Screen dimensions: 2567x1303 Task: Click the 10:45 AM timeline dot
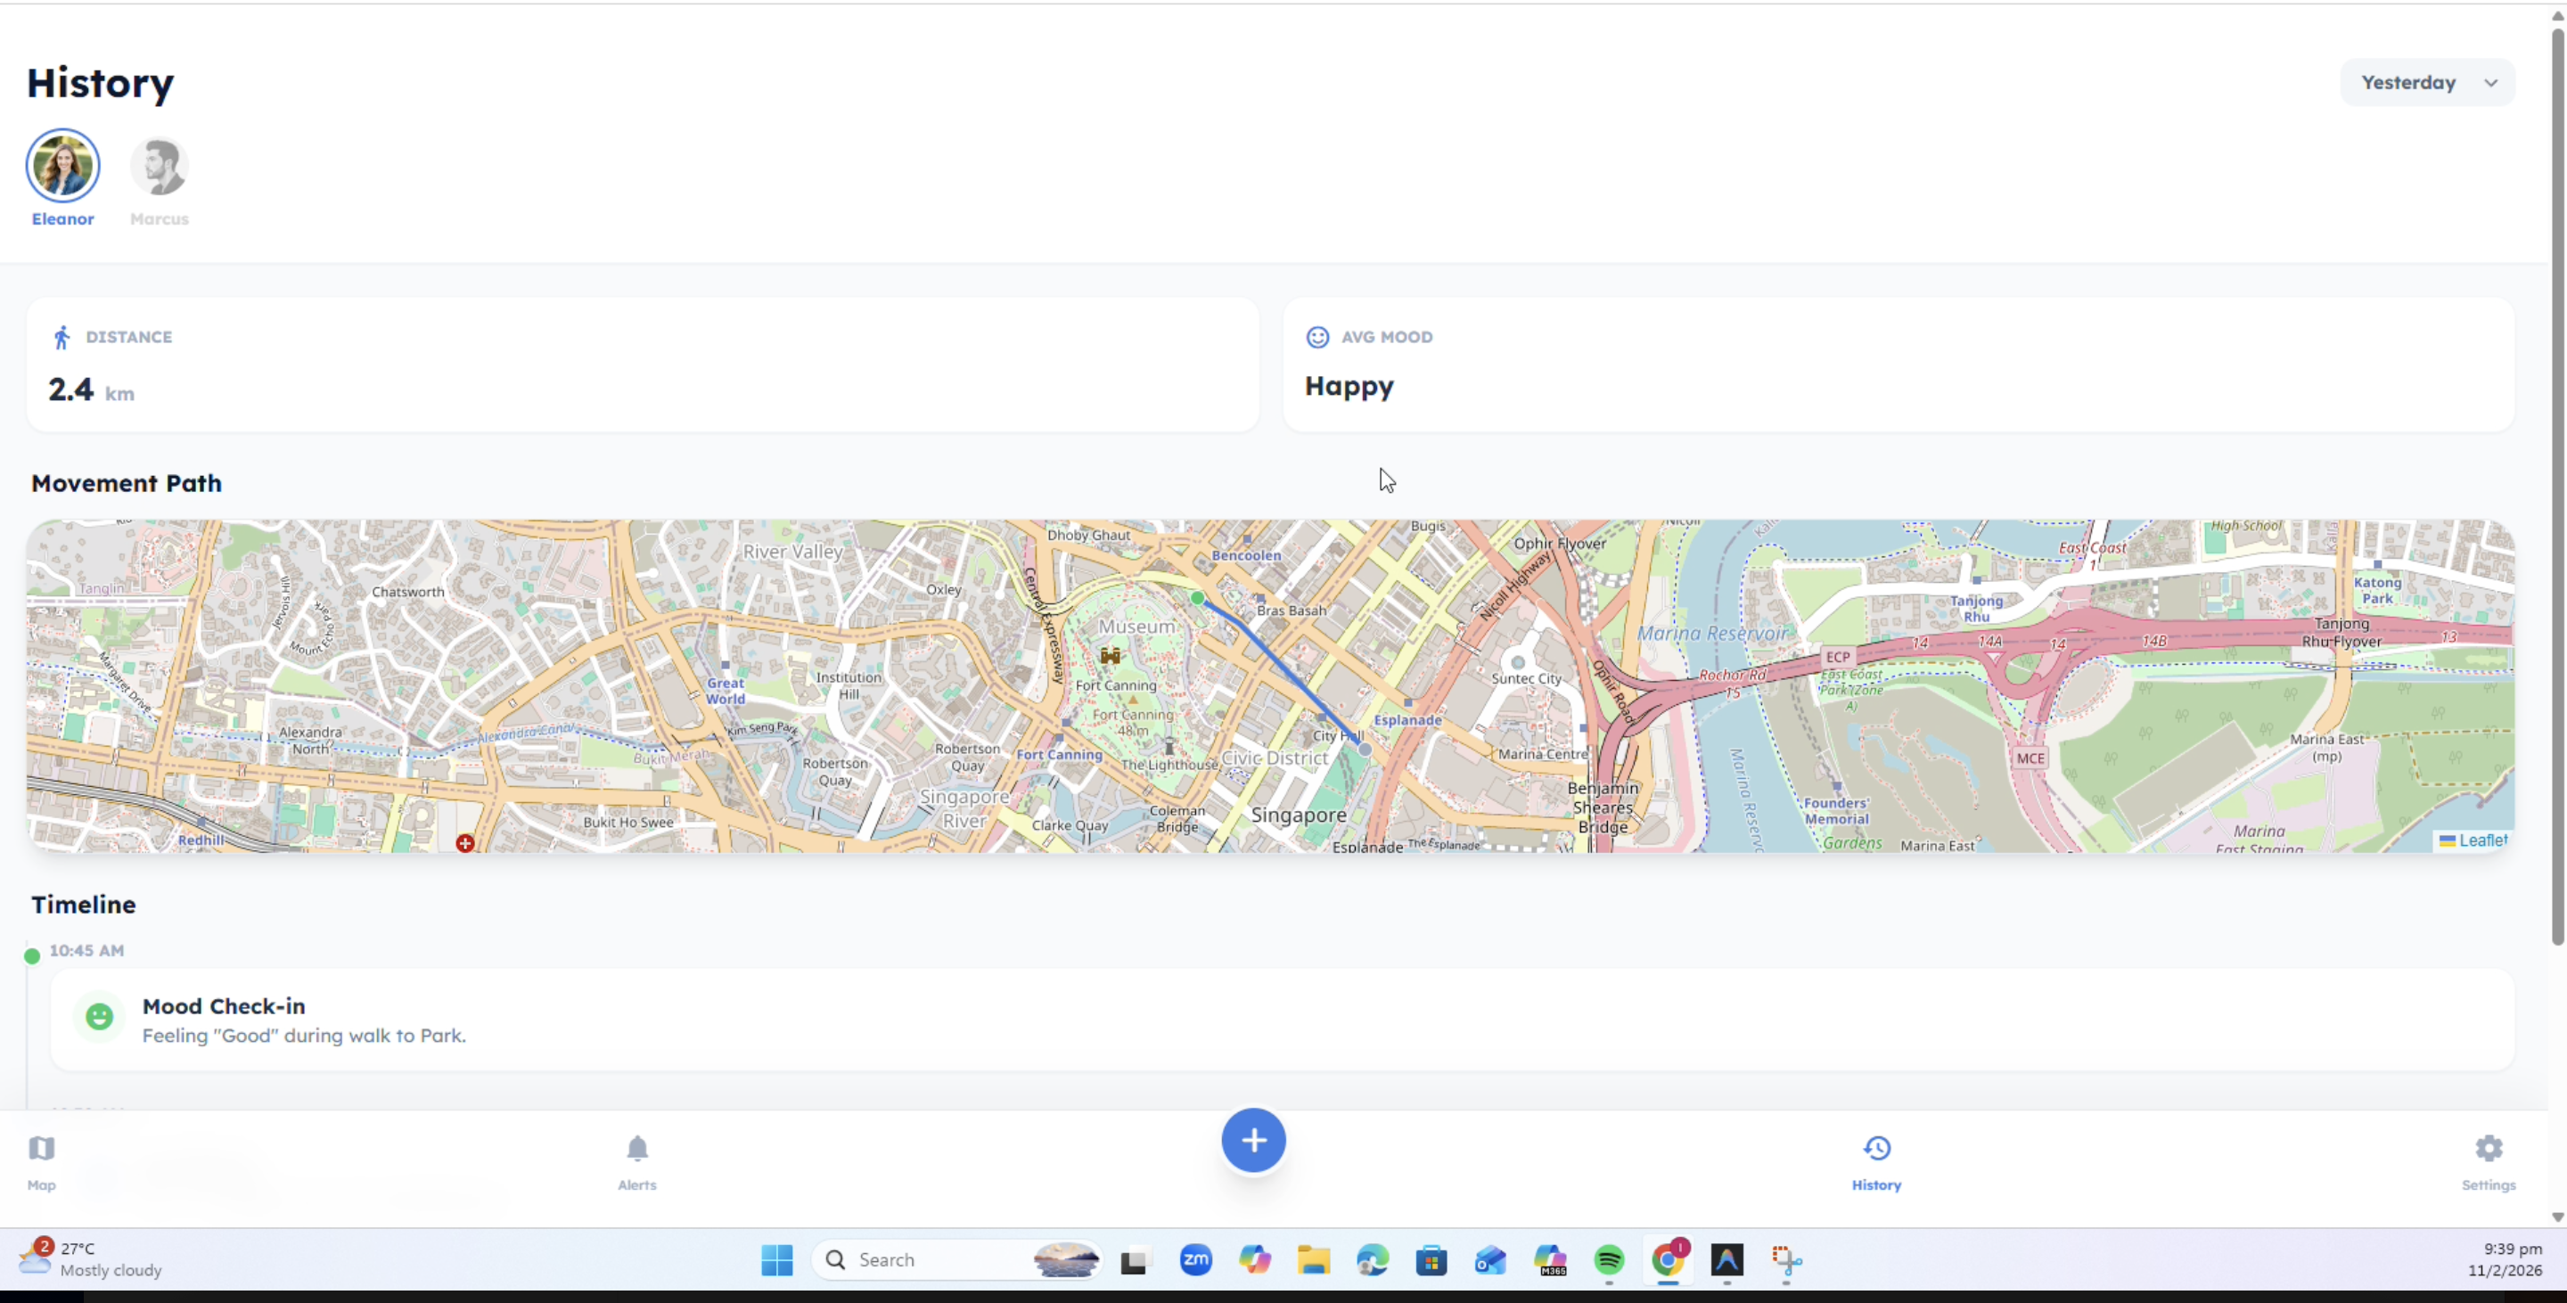(32, 956)
